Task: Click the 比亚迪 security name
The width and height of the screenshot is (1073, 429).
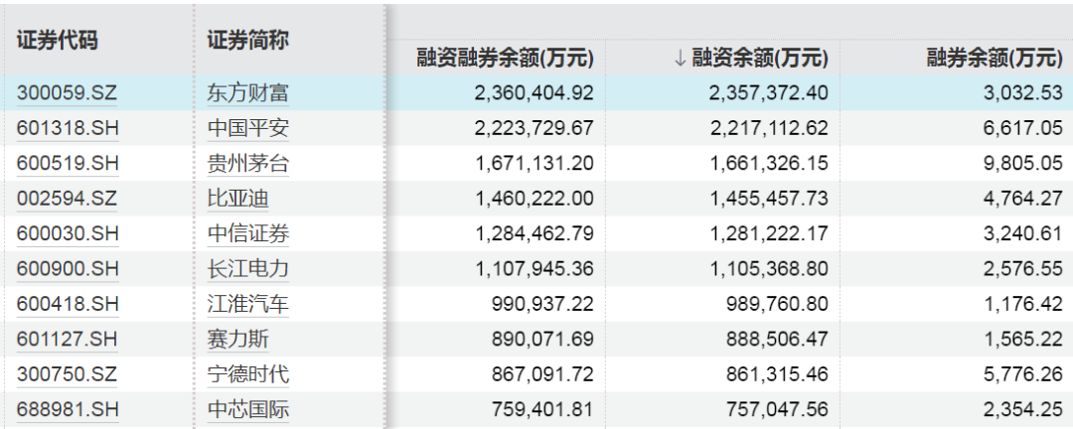Action: click(237, 199)
